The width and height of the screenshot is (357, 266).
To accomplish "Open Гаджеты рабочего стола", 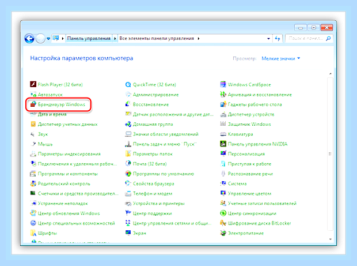I will click(x=255, y=104).
